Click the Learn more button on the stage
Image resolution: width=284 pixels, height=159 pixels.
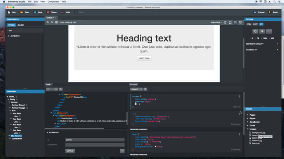point(144,58)
